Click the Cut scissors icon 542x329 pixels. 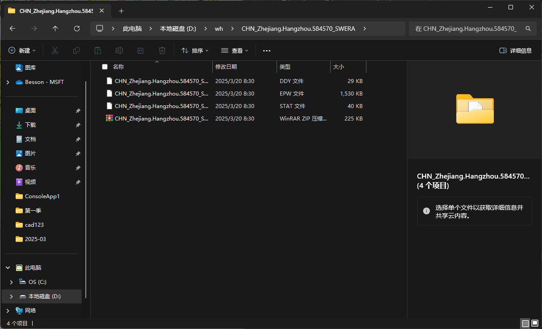pyautogui.click(x=55, y=50)
